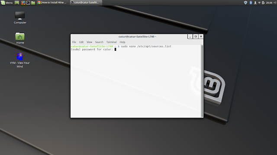Open the terminal File menu
The image size is (277, 155).
pyautogui.click(x=74, y=42)
